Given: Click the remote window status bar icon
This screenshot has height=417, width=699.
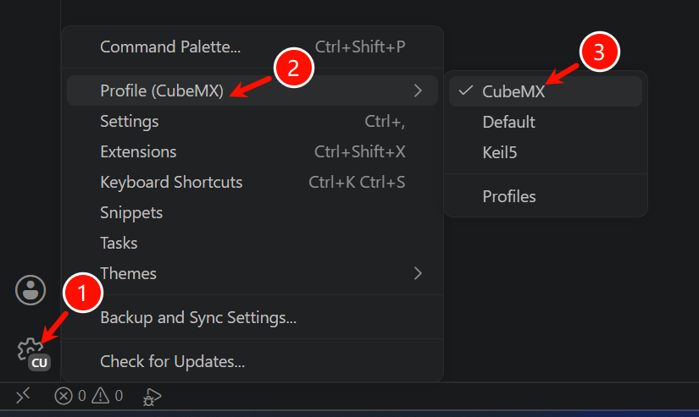Looking at the screenshot, I should [23, 395].
